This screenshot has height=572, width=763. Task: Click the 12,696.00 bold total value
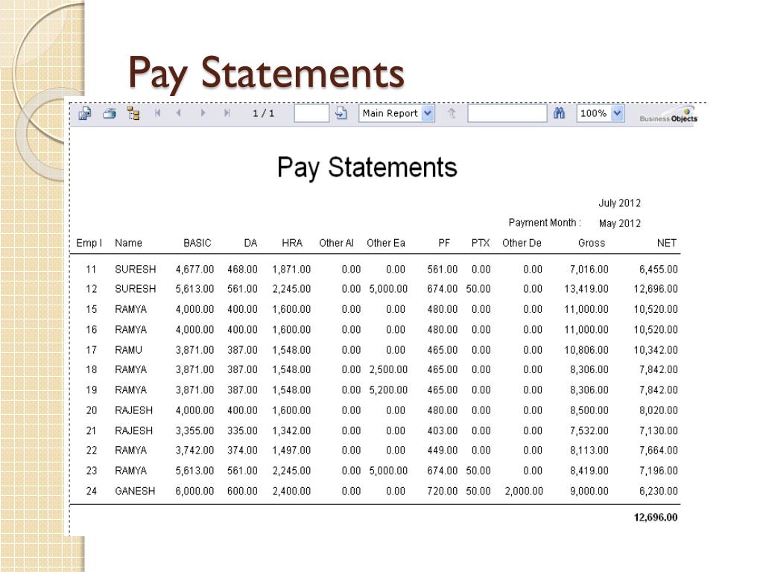point(656,517)
